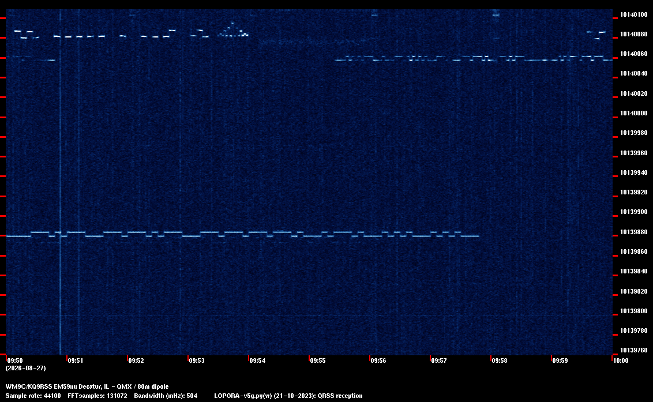Click the 09:54 time marker
The width and height of the screenshot is (653, 402).
(x=257, y=360)
